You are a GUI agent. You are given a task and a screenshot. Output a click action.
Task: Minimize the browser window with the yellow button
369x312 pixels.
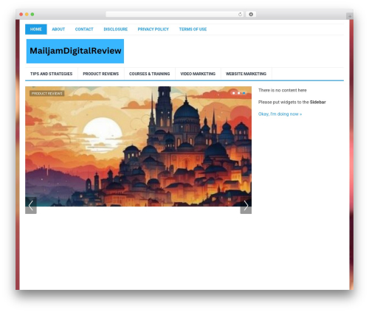pos(27,15)
